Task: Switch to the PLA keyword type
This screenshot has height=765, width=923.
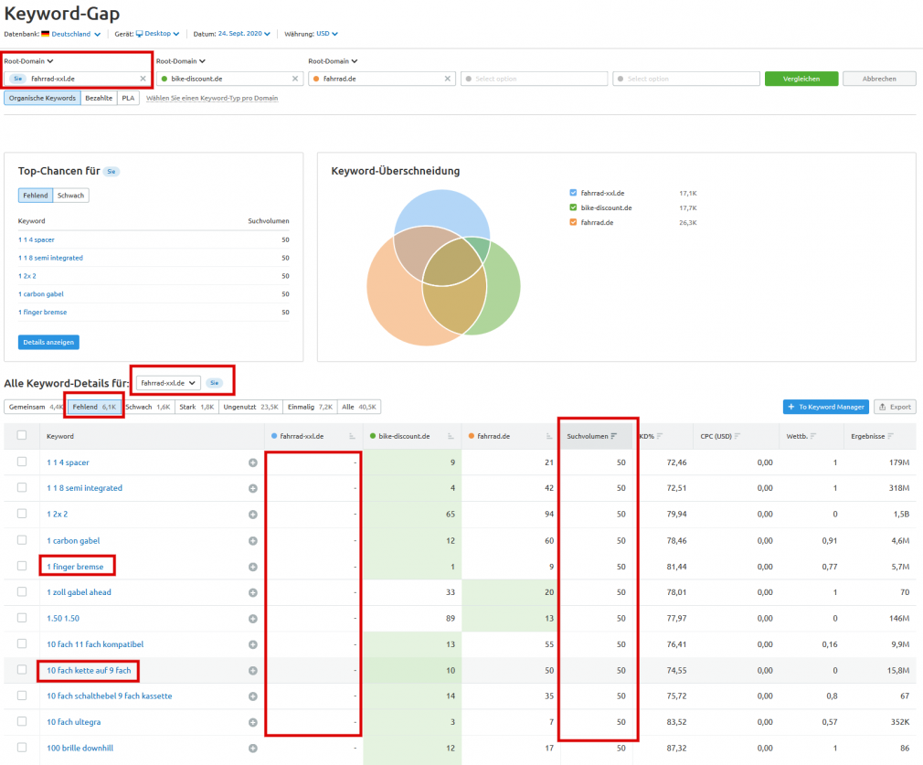Action: [x=128, y=99]
